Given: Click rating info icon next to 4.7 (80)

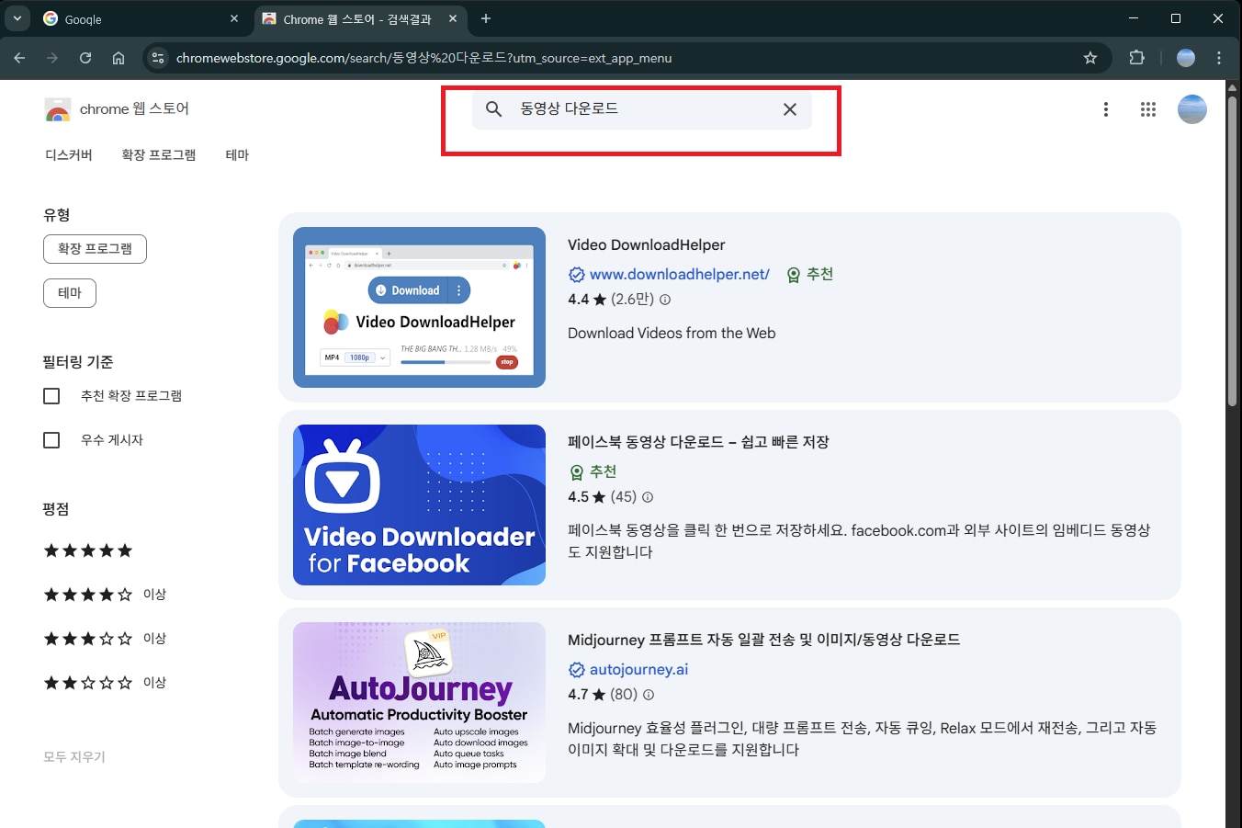Looking at the screenshot, I should 649,695.
